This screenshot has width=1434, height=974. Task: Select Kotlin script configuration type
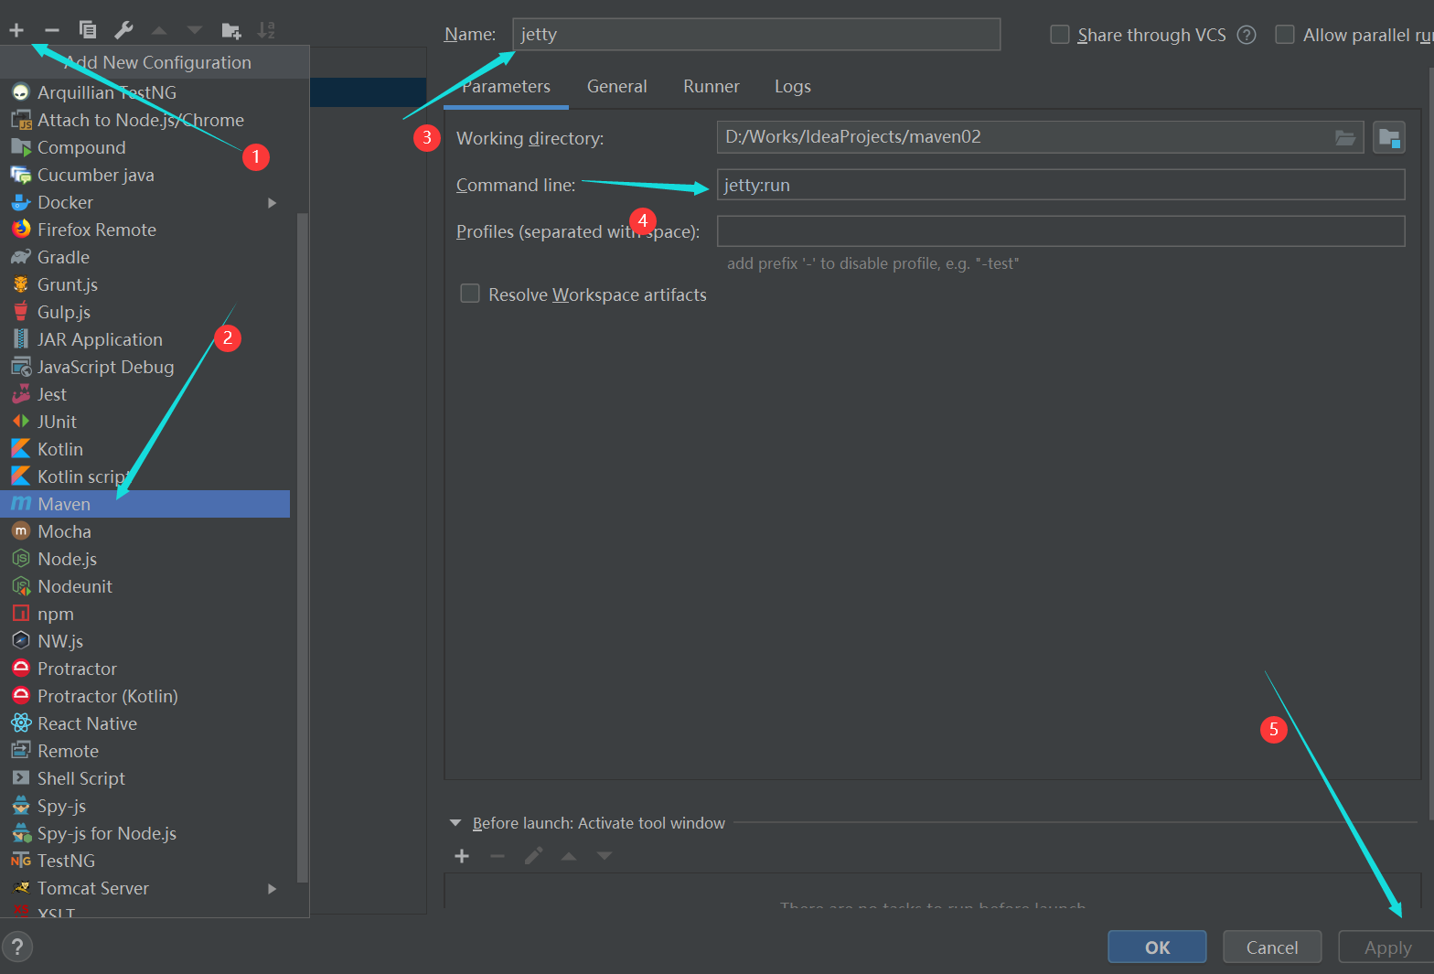click(146, 476)
